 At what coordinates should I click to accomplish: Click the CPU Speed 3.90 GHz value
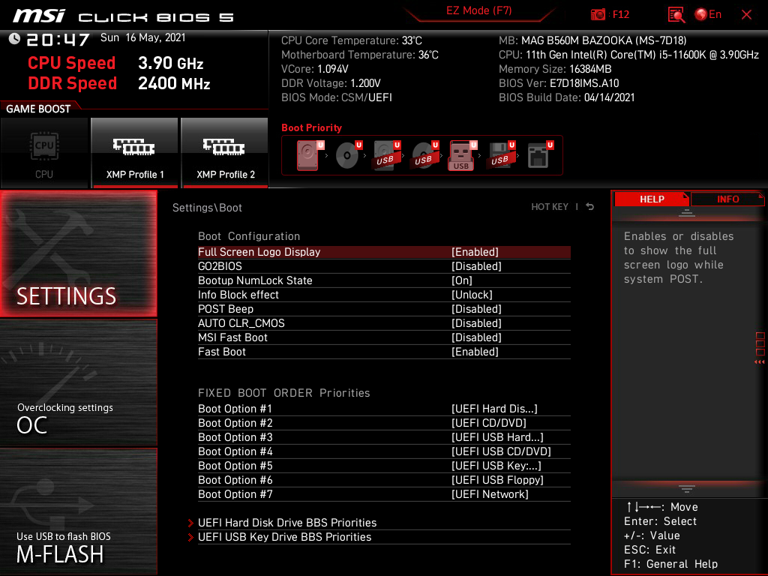(170, 63)
